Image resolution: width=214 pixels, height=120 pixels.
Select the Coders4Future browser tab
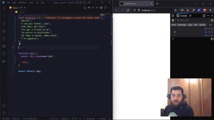tap(136, 4)
